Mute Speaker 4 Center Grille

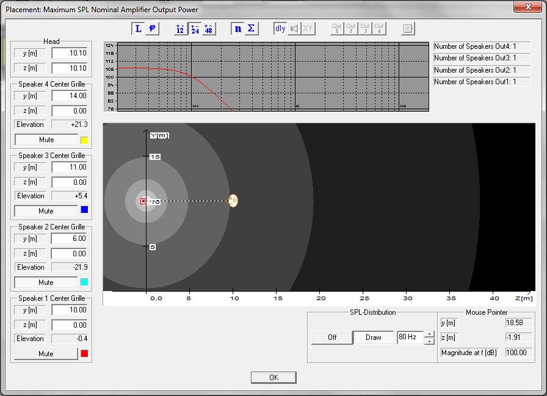tap(46, 140)
